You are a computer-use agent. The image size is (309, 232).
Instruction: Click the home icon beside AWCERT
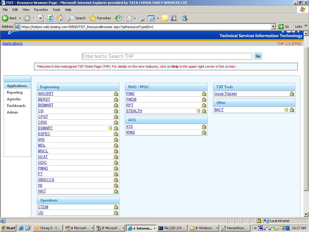point(116,94)
